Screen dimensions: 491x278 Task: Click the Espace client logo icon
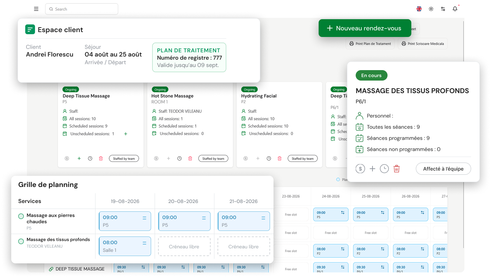click(x=30, y=30)
